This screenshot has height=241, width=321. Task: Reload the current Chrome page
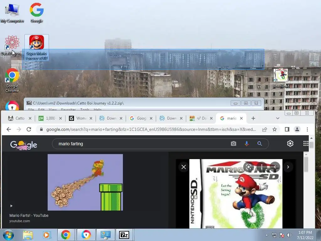(29, 129)
